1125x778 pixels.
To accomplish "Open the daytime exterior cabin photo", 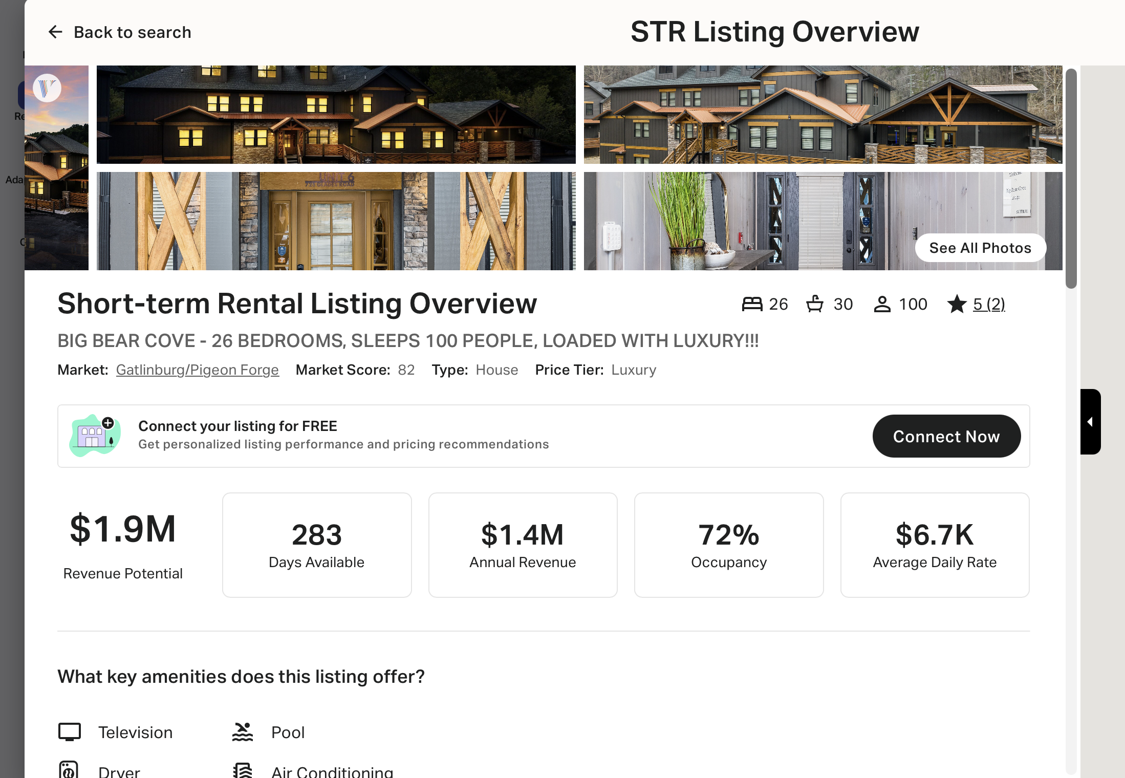I will coord(823,115).
